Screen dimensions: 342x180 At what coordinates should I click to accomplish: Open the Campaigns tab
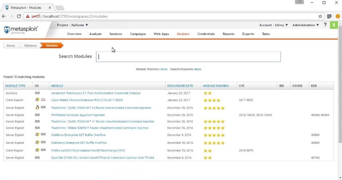[x=138, y=34]
